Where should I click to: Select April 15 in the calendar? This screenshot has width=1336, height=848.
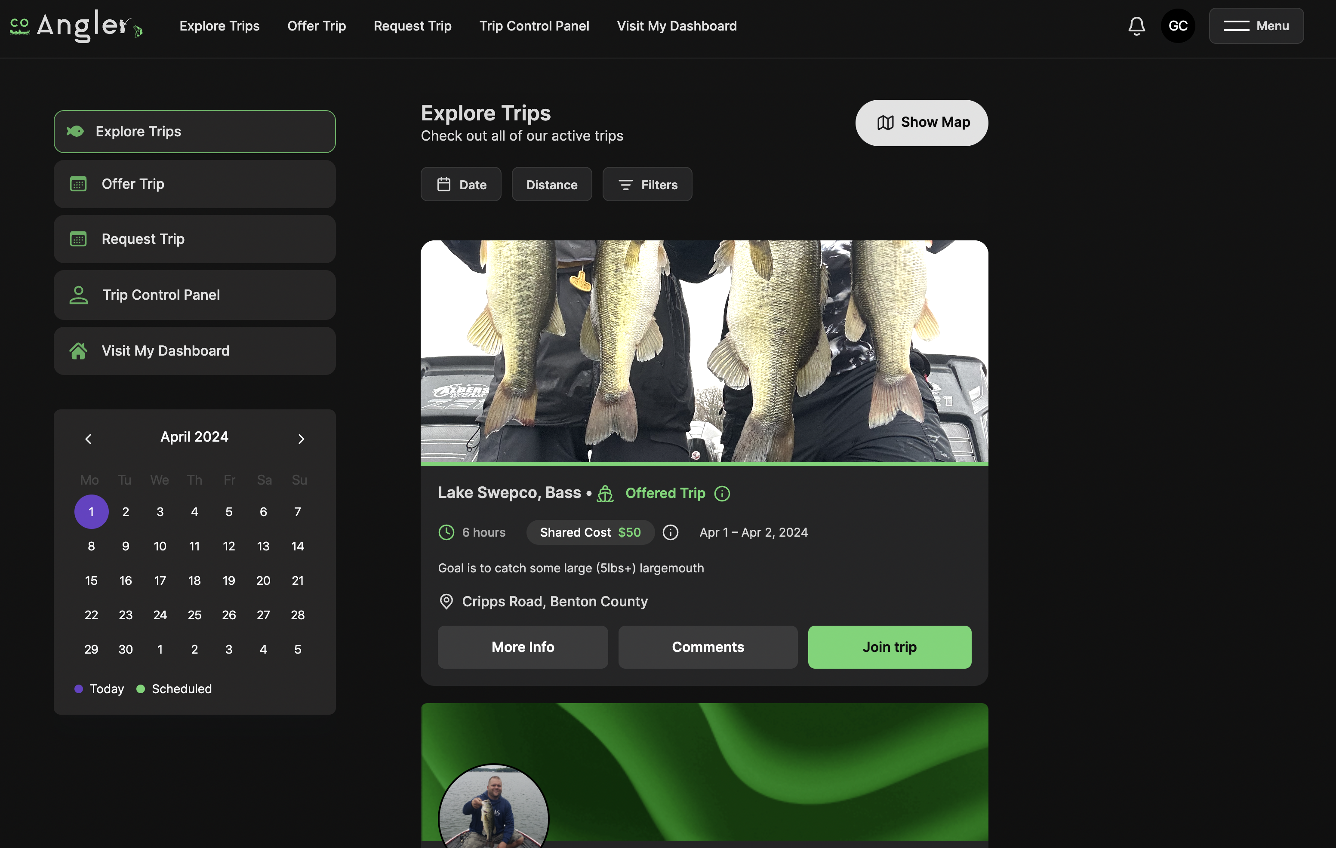tap(92, 580)
